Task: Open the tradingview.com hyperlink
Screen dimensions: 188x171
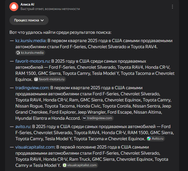Action: [32, 88]
